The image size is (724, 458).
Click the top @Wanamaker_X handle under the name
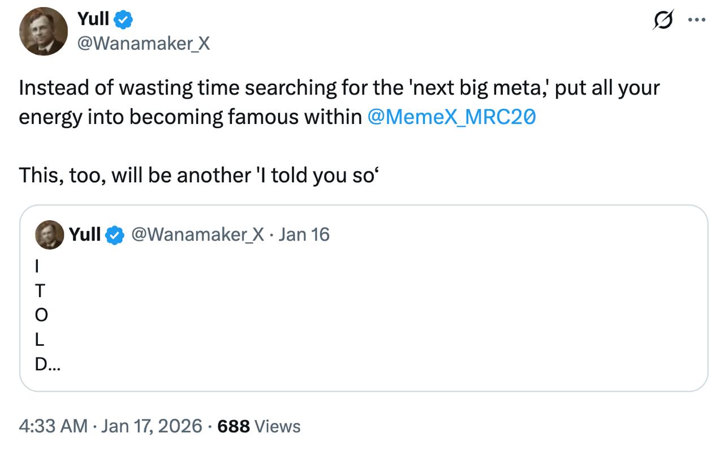click(143, 44)
